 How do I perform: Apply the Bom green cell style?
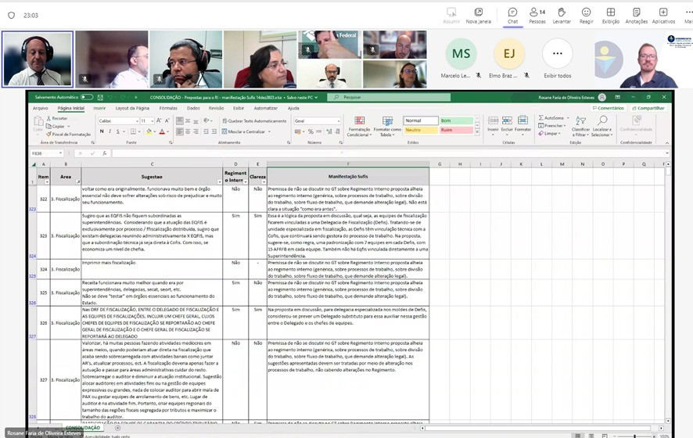tap(456, 120)
